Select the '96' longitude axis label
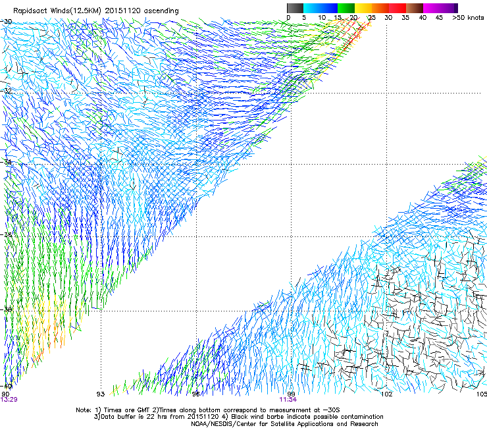 [195, 394]
